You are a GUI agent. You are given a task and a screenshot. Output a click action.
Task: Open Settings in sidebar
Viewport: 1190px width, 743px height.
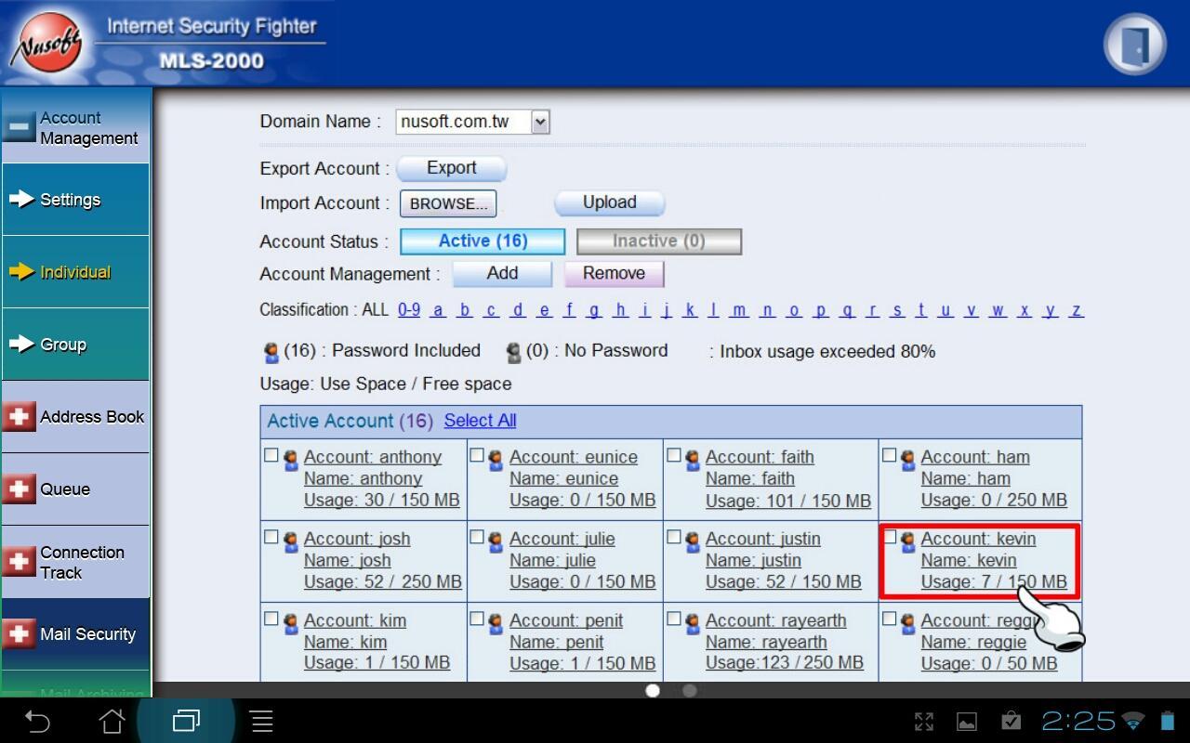pyautogui.click(x=75, y=200)
